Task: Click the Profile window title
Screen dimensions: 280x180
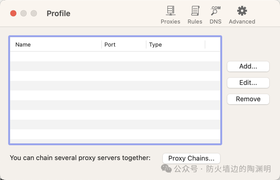Action: 58,13
